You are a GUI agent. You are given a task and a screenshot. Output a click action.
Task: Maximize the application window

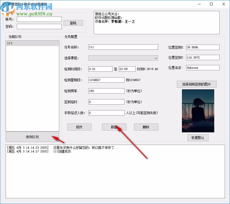pyautogui.click(x=211, y=4)
